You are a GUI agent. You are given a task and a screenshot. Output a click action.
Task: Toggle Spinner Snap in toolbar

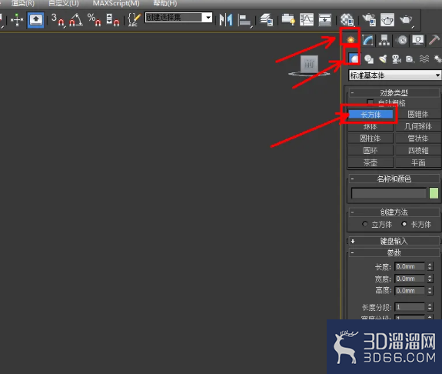pos(112,20)
